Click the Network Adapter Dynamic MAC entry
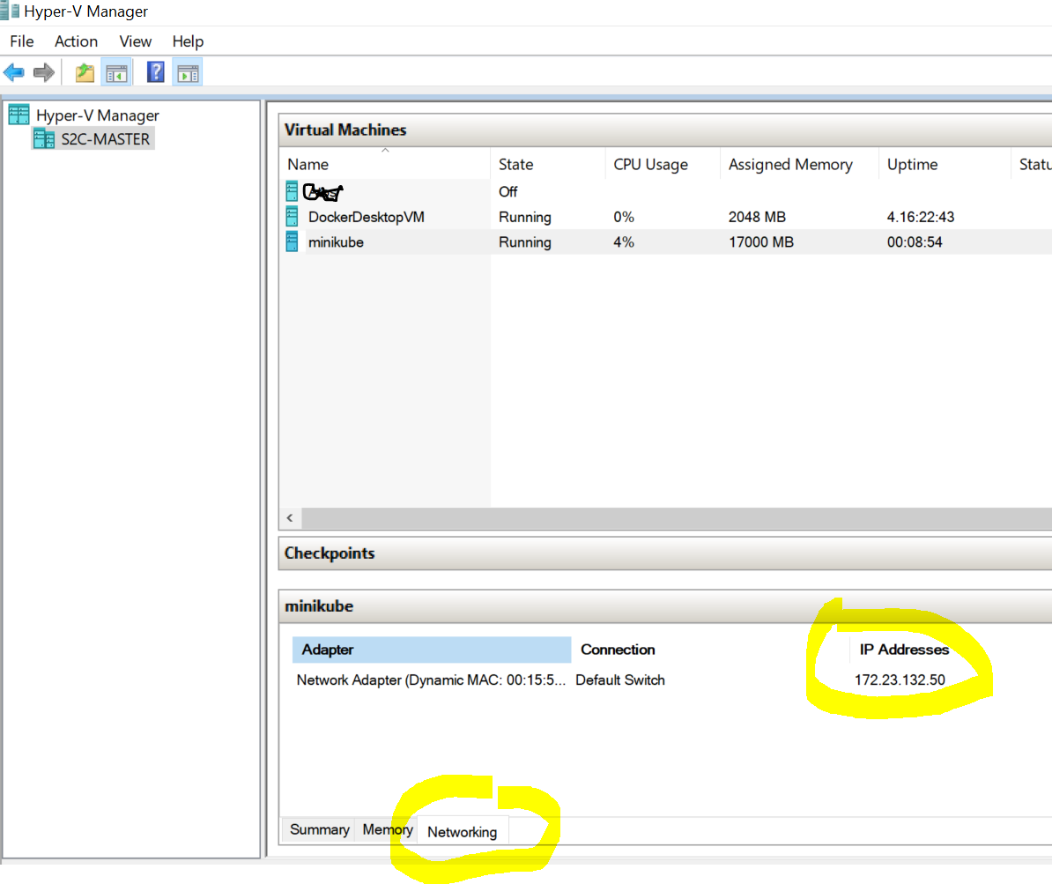1052x884 pixels. click(x=431, y=680)
